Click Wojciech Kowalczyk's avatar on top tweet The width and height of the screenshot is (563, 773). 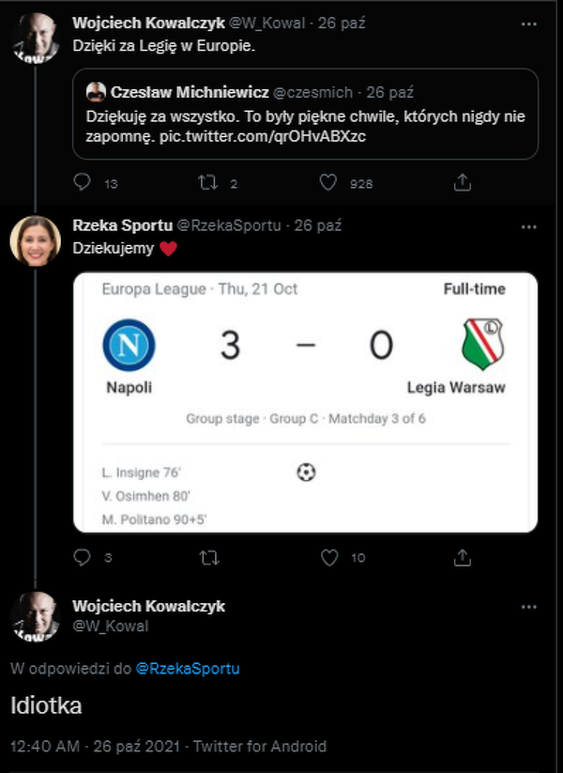[36, 38]
